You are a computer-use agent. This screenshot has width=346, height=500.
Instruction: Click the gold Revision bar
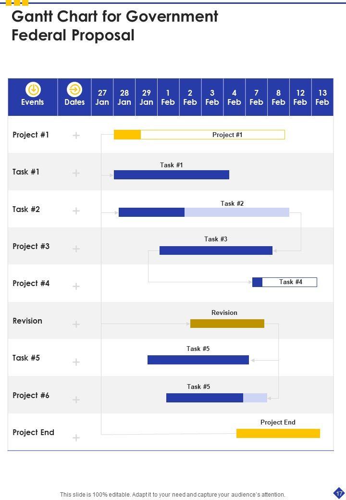[227, 324]
